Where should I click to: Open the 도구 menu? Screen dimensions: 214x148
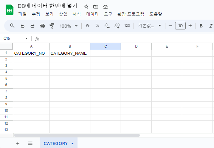(108, 14)
